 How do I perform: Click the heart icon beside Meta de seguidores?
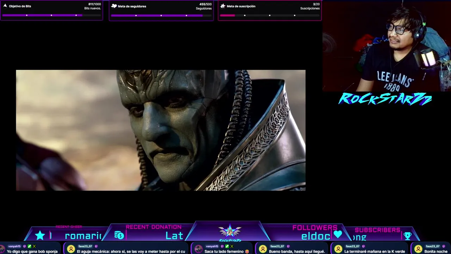[114, 6]
